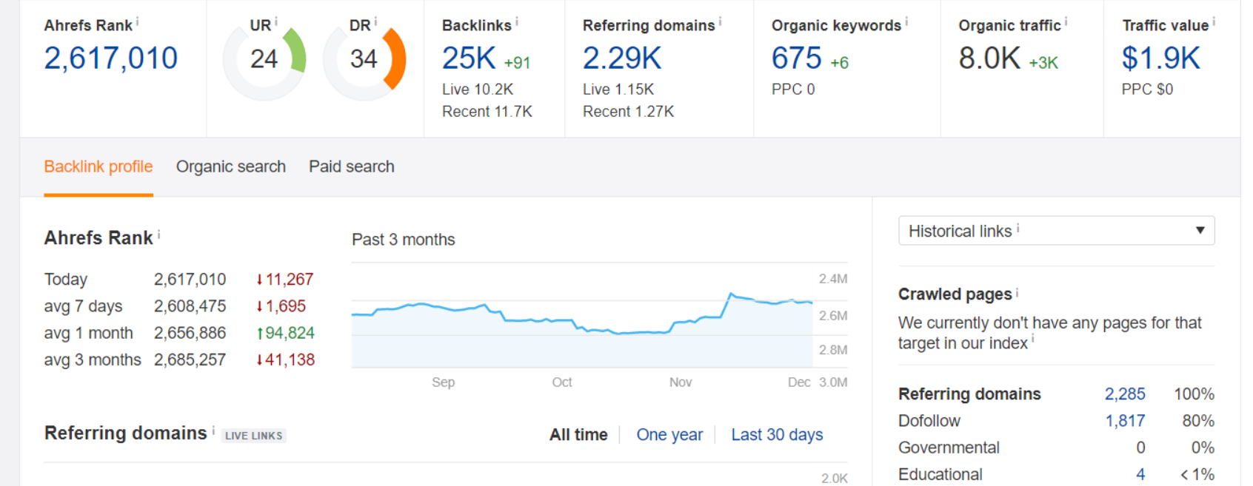Click 'PPC 0' under Organic keywords
Screen dimensions: 1253x486
pos(793,90)
